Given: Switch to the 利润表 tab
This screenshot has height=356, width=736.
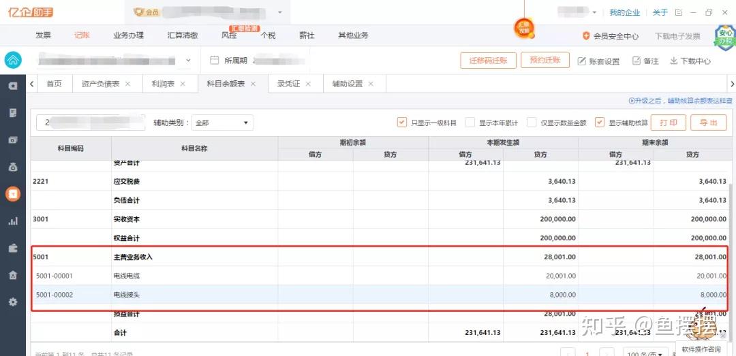Looking at the screenshot, I should [x=163, y=84].
